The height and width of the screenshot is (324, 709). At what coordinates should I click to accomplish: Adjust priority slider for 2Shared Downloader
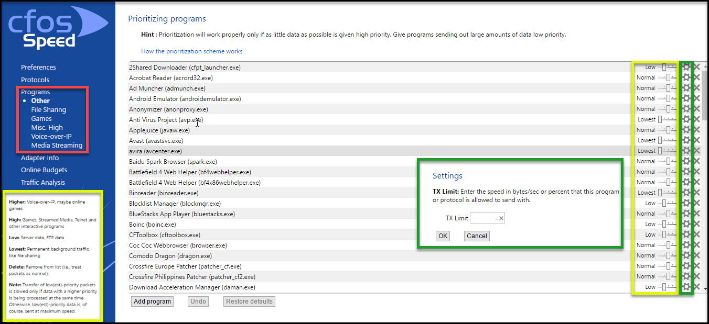coord(667,67)
